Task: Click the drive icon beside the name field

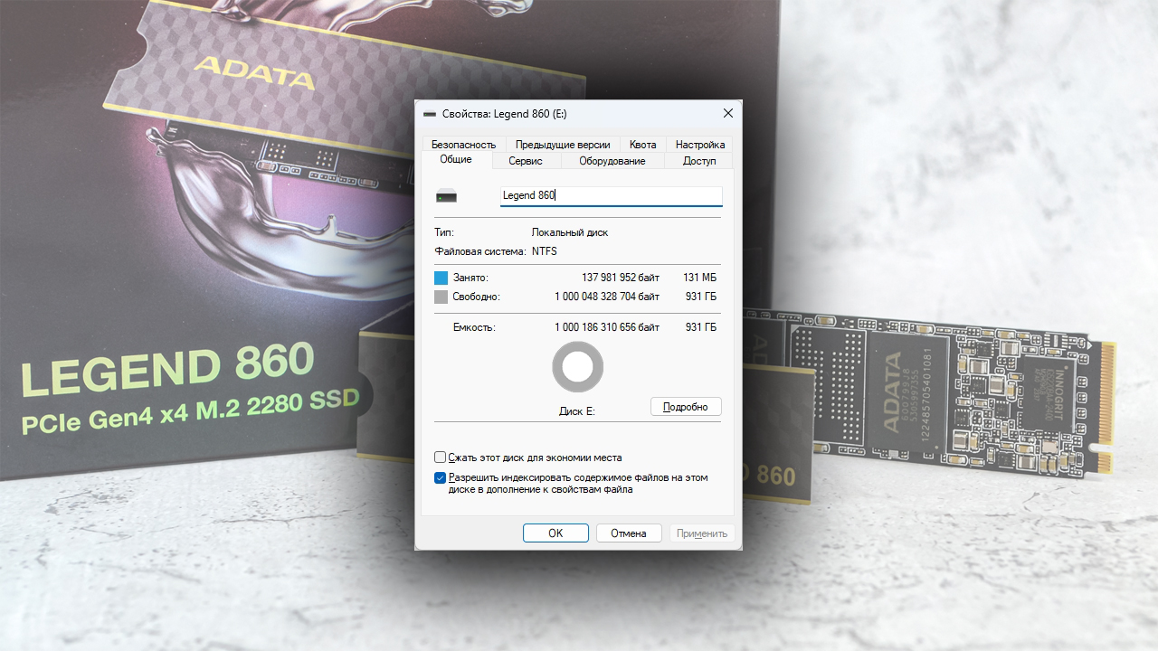Action: click(x=446, y=196)
